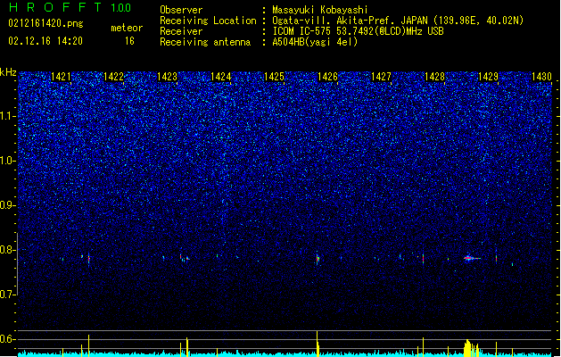The height and width of the screenshot is (357, 561).
Task: Click the 0.6 kHz frequency label
Action: (x=8, y=339)
